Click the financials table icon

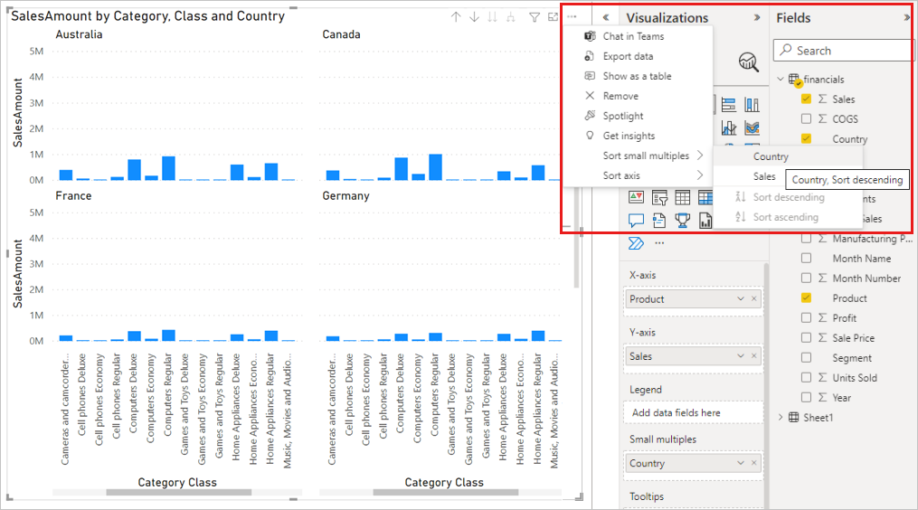(x=794, y=79)
